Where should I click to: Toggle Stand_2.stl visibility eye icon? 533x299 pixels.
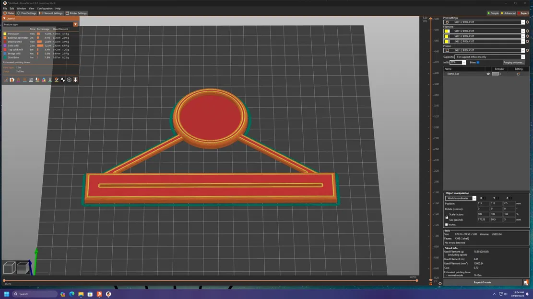[x=488, y=74]
